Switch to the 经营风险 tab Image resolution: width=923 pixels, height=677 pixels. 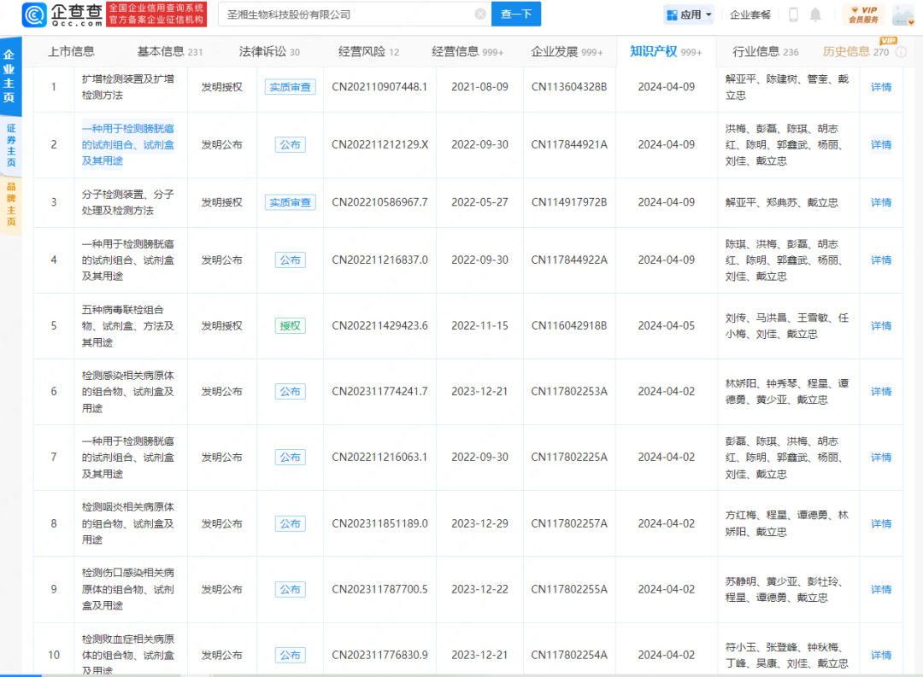[368, 52]
